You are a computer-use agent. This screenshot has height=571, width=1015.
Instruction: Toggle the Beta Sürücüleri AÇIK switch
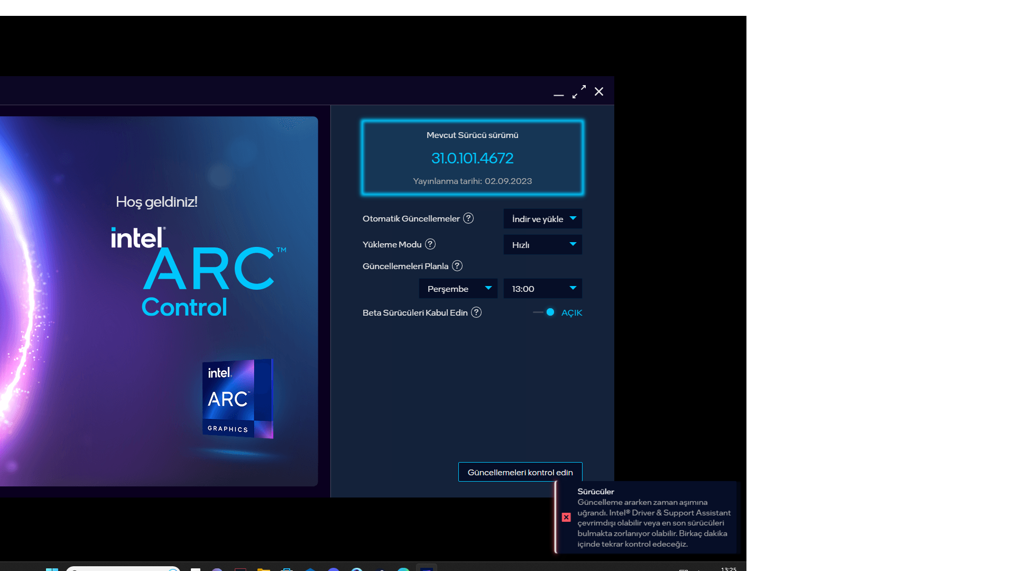(545, 312)
